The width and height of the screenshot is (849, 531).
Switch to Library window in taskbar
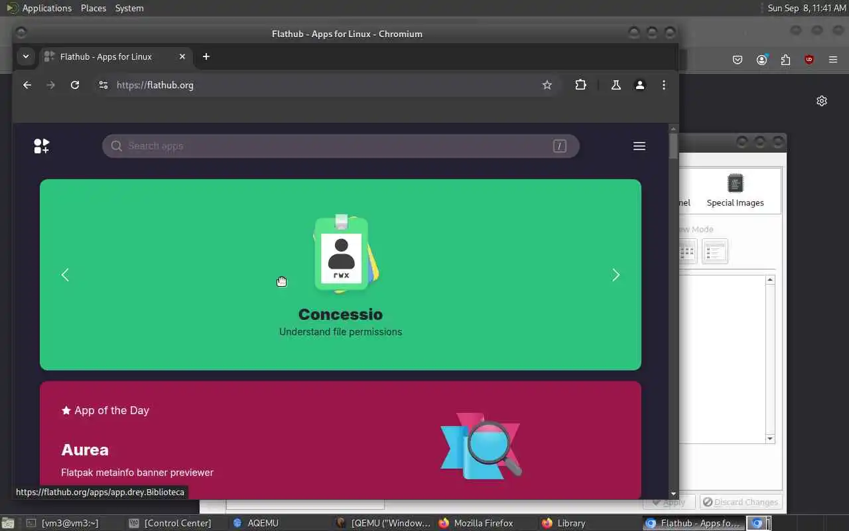pos(589,523)
